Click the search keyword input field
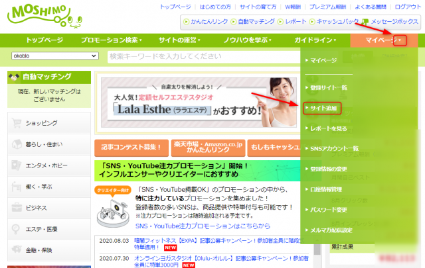Image resolution: width=425 pixels, height=268 pixels. click(x=204, y=56)
